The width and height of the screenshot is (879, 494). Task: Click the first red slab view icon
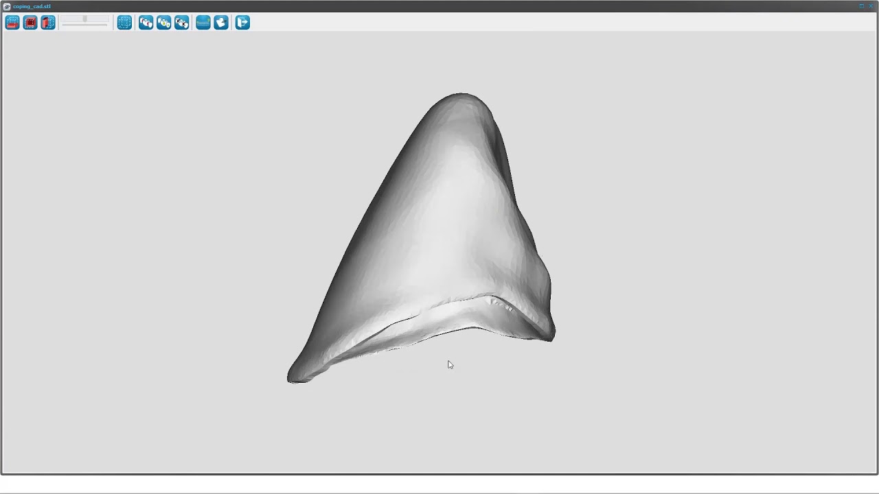point(12,23)
